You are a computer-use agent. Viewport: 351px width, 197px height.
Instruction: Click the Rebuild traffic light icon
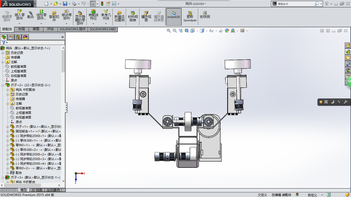(102, 4)
